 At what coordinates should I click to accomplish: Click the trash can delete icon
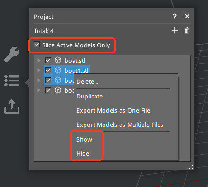pyautogui.click(x=187, y=30)
